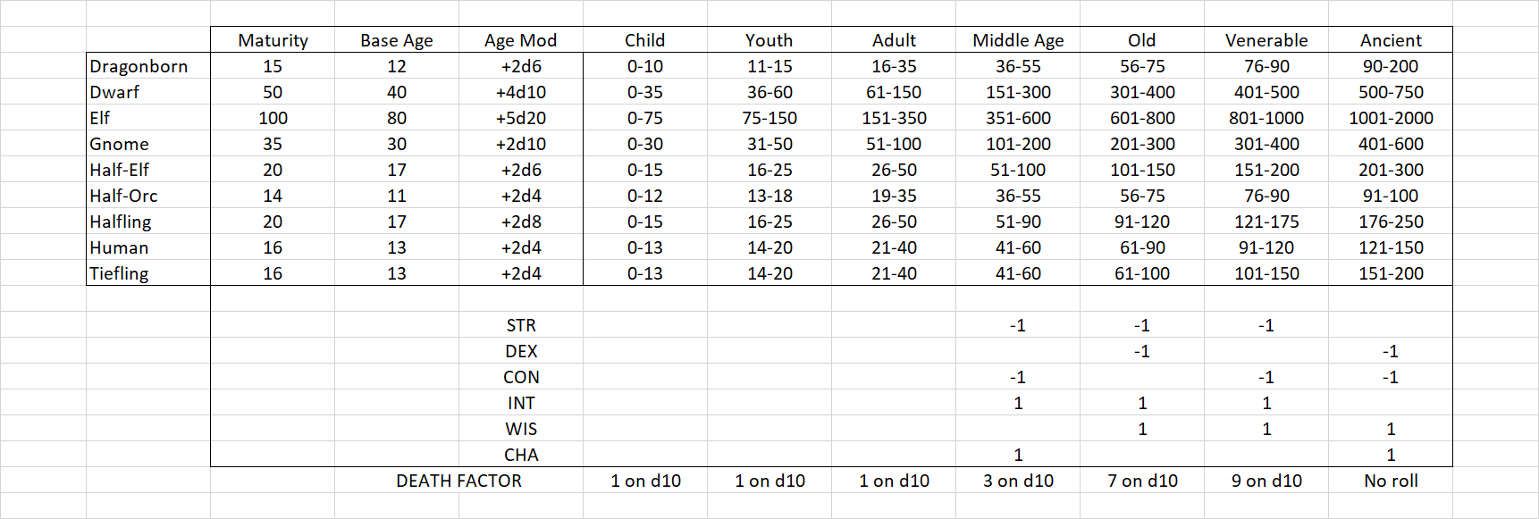
Task: Click the No roll cell
Action: [1391, 481]
